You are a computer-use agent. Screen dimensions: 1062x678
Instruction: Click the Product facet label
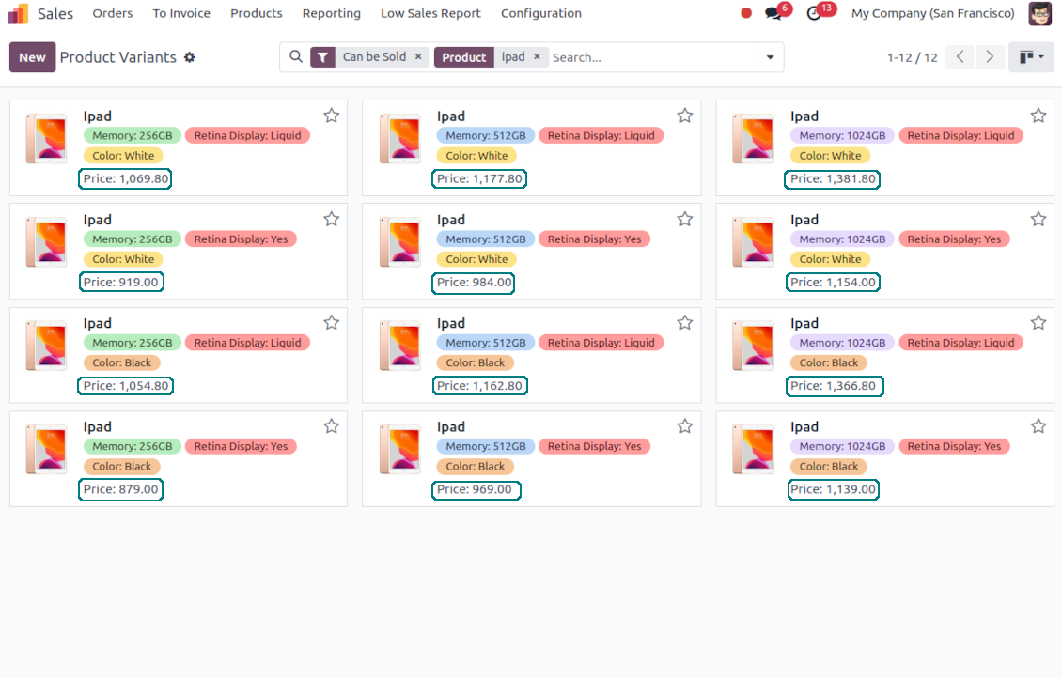tap(464, 57)
